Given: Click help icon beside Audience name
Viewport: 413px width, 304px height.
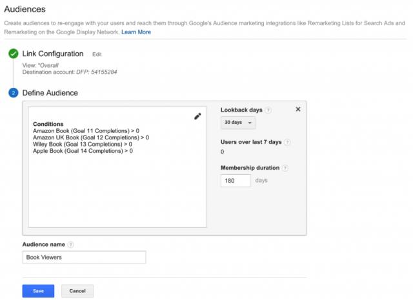Looking at the screenshot, I should 70,245.
